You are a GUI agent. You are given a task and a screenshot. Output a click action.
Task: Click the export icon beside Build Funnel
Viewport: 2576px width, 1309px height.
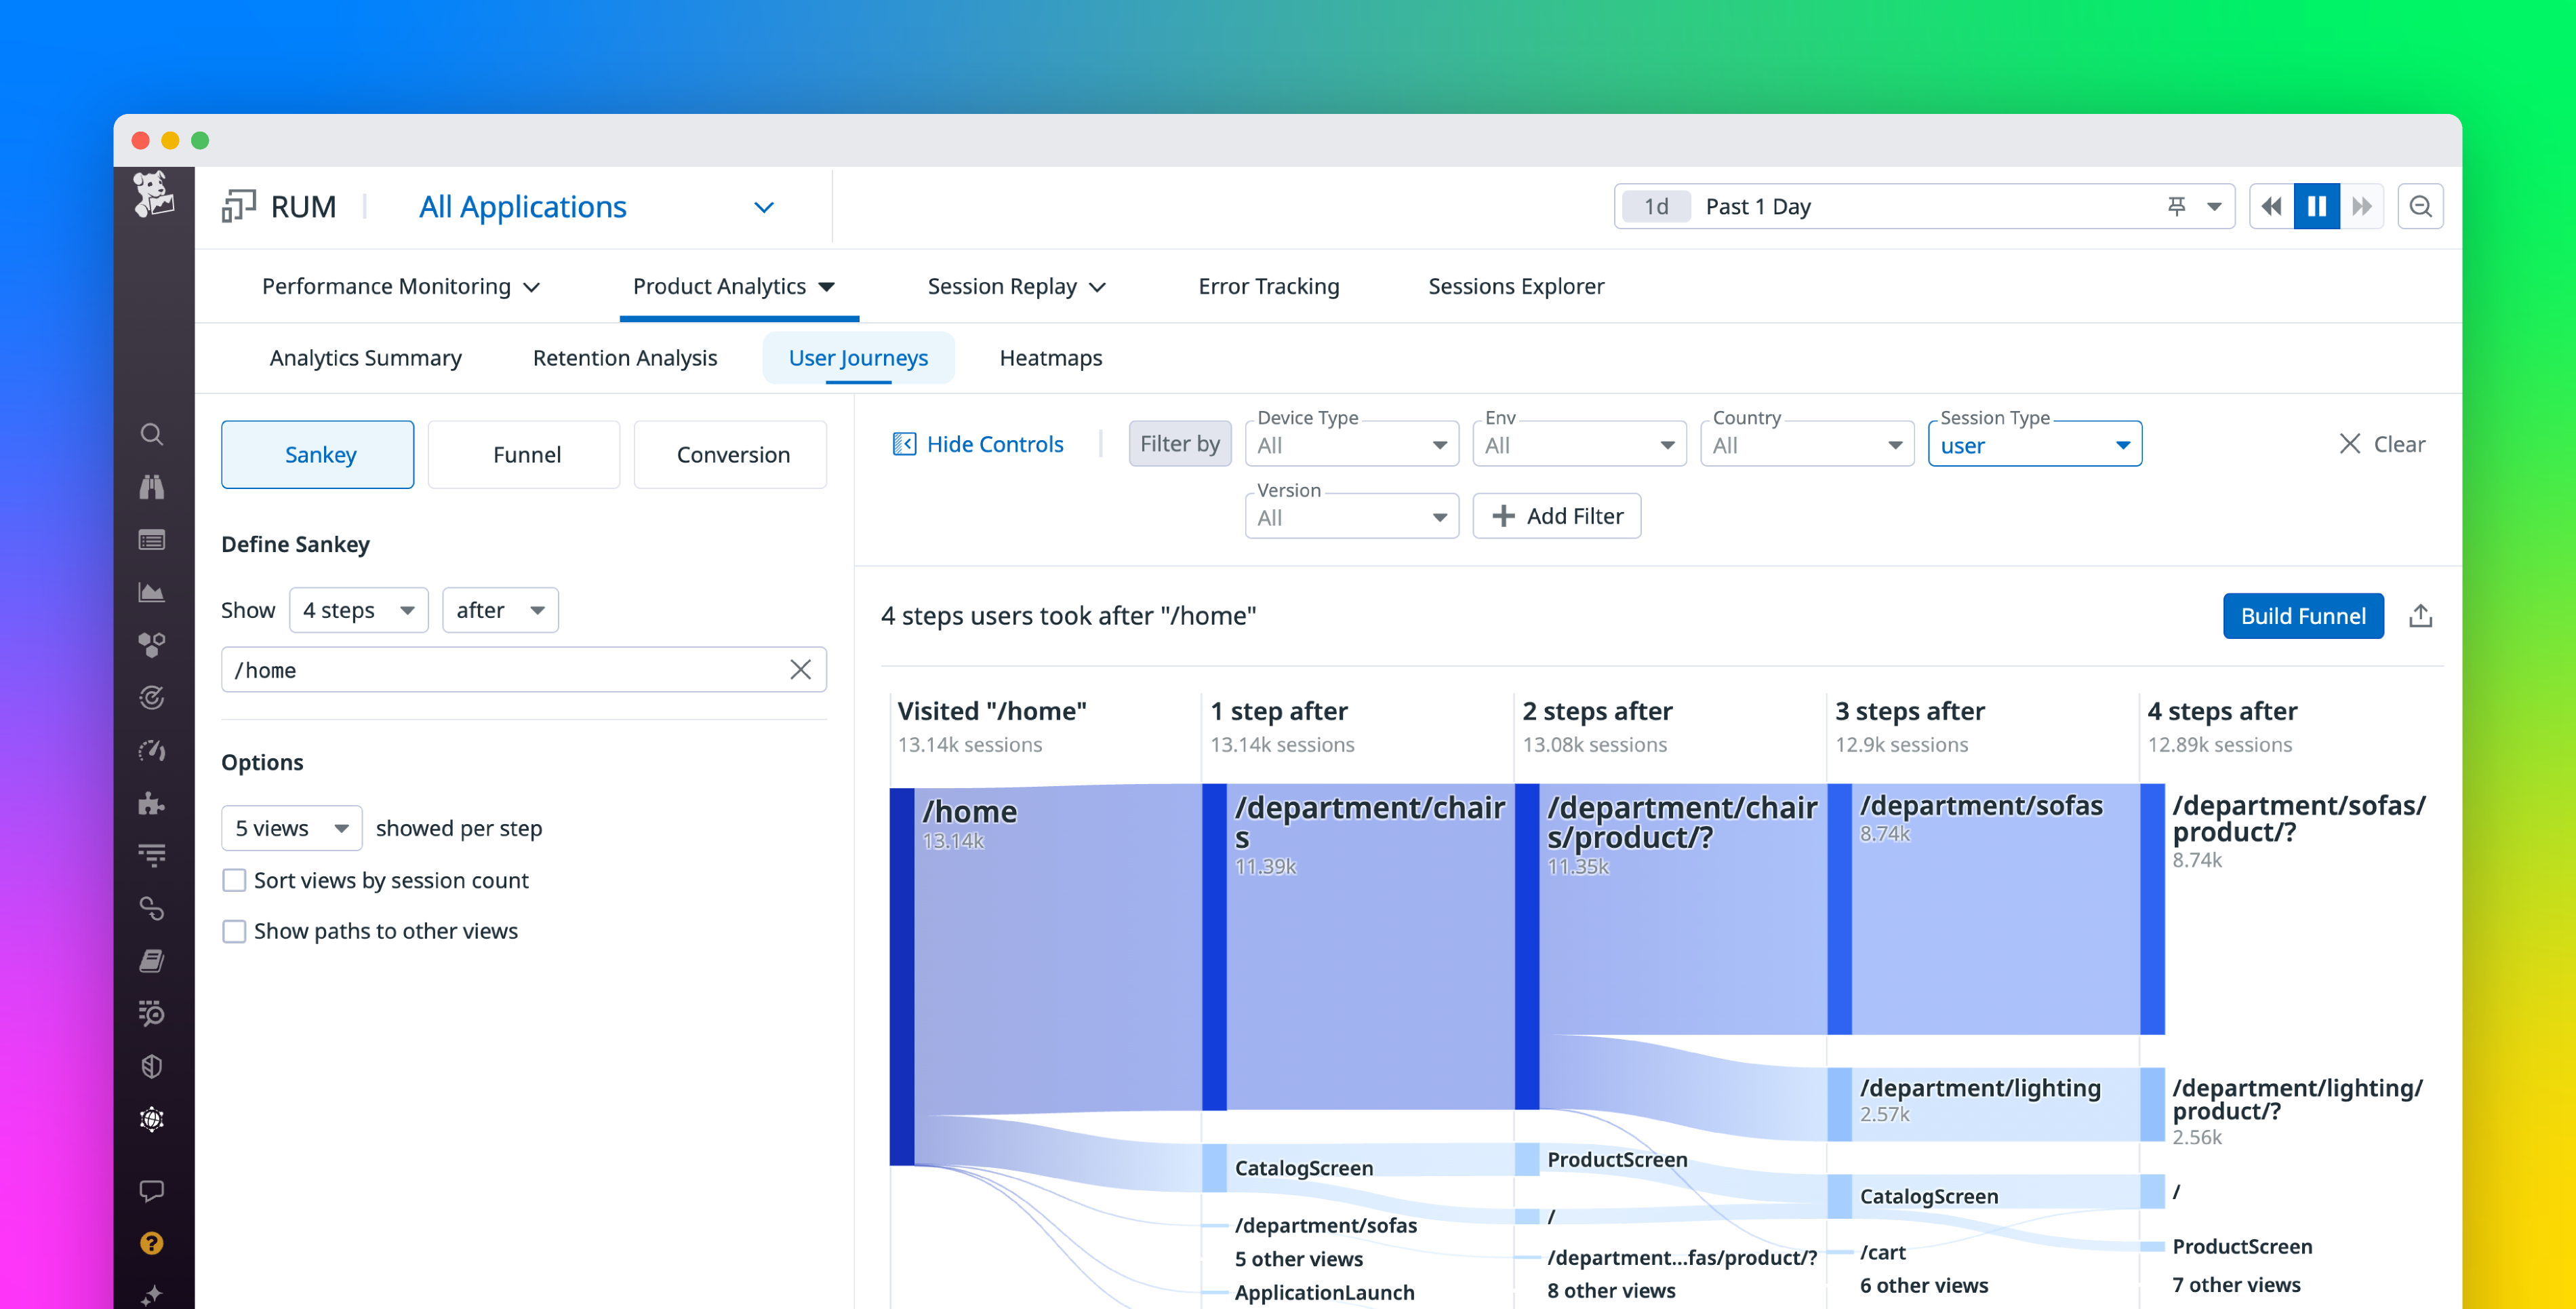pyautogui.click(x=2421, y=615)
